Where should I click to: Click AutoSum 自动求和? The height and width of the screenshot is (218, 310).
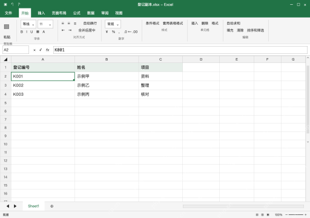234,24
